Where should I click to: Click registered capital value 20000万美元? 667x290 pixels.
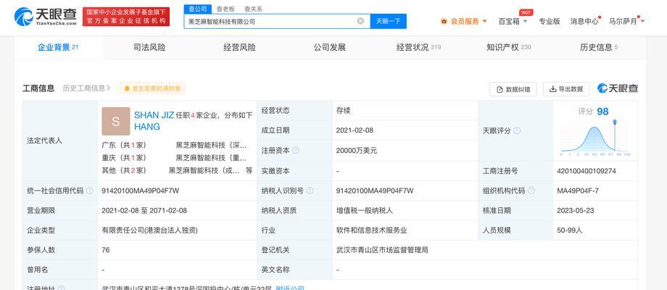coord(357,151)
